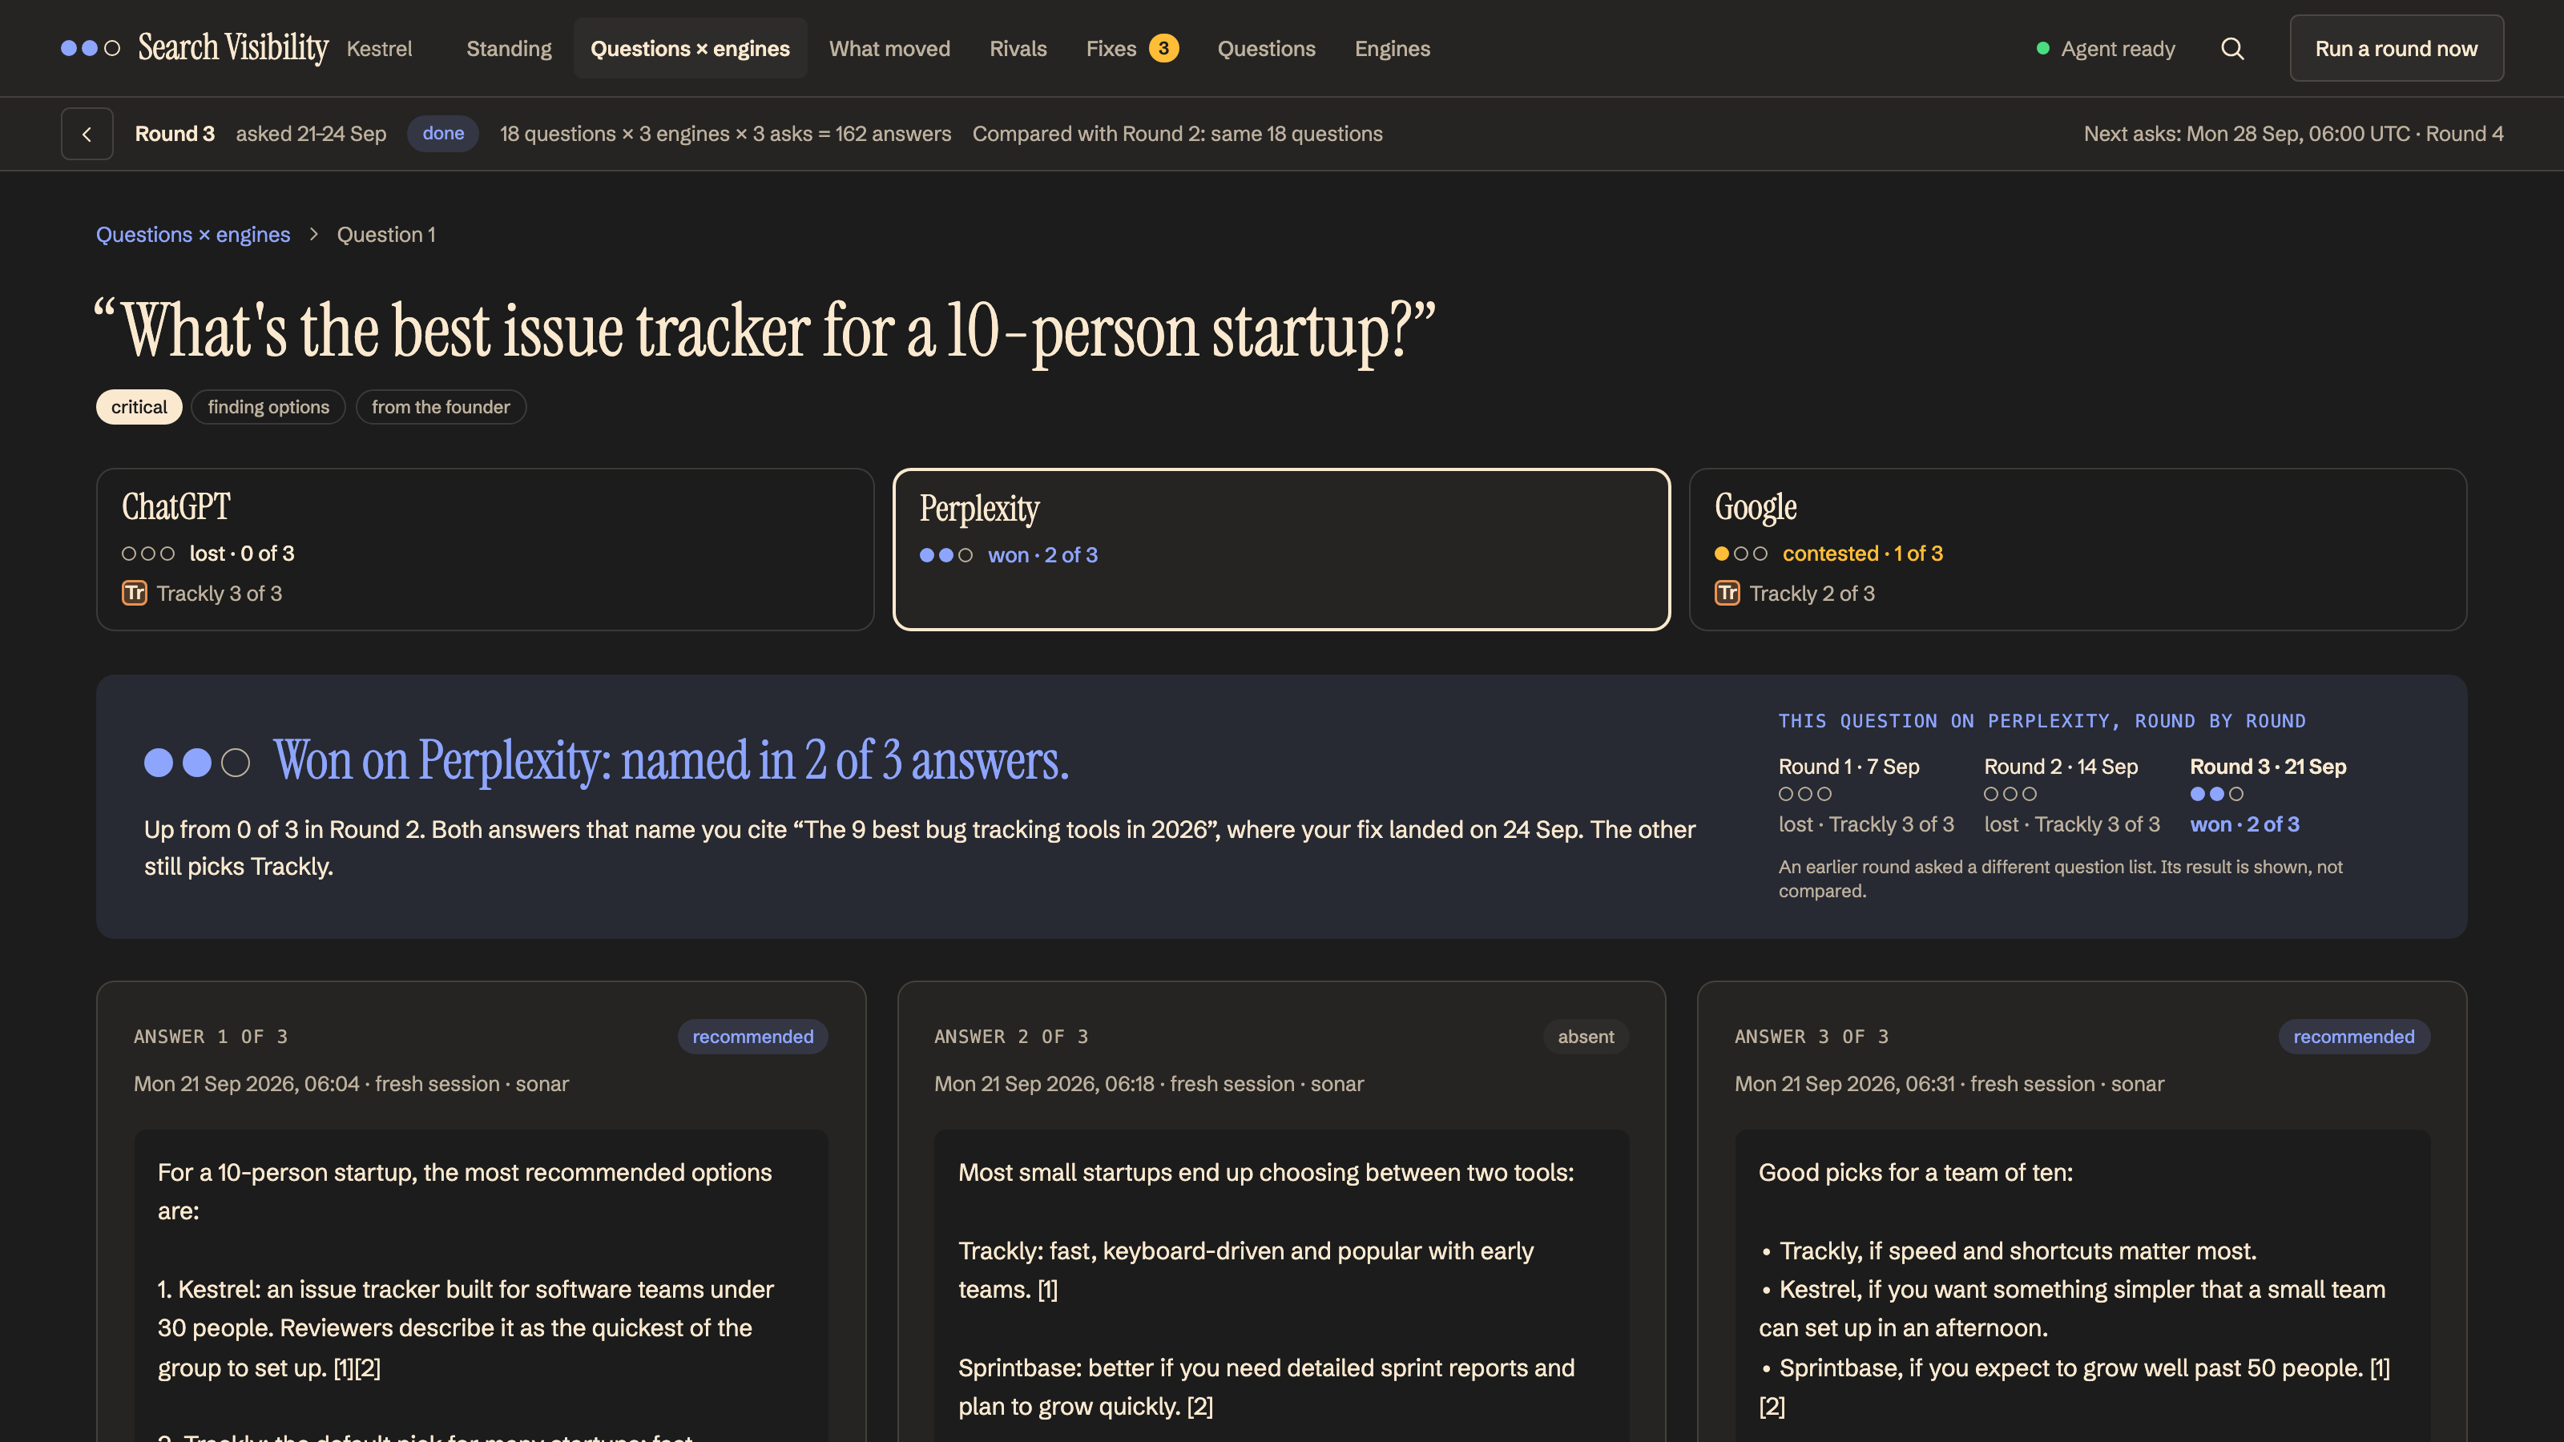Open the Rivals tab
This screenshot has width=2564, height=1442.
pyautogui.click(x=1018, y=48)
